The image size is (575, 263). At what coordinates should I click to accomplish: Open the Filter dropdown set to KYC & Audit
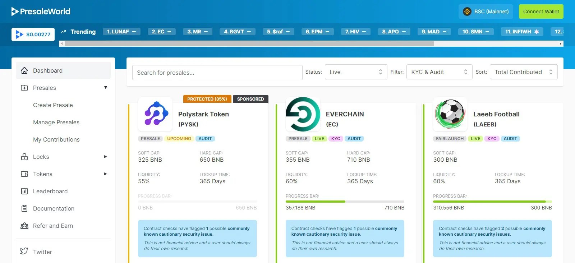[440, 72]
